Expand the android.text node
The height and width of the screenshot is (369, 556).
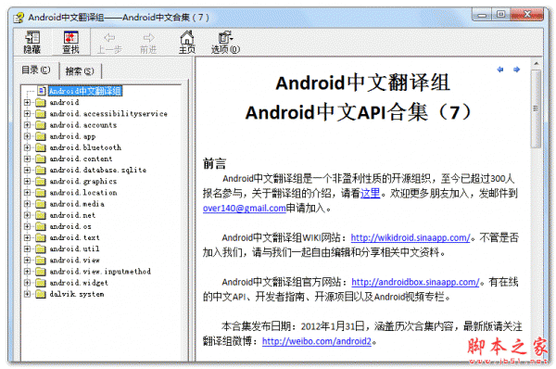(x=27, y=237)
